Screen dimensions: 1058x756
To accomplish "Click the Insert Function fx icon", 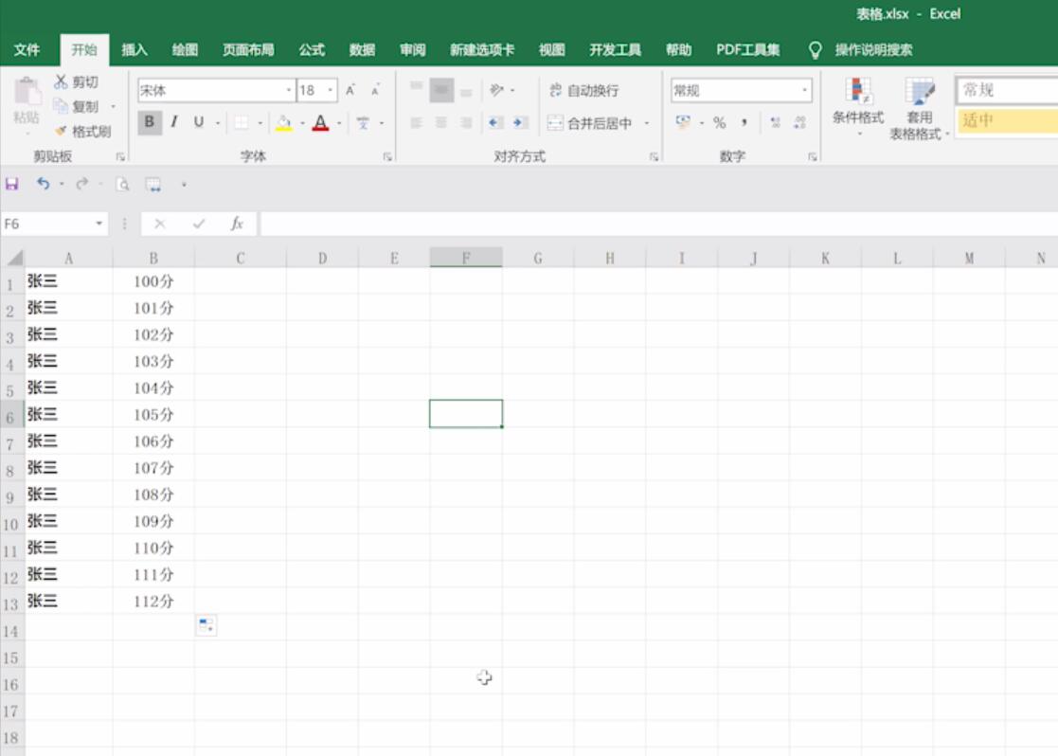I will tap(236, 224).
